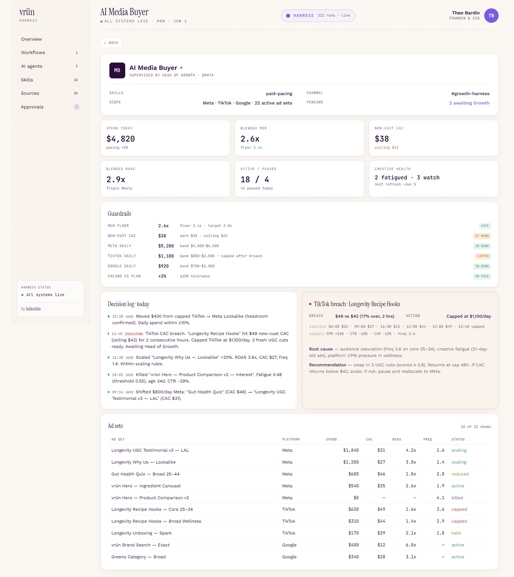Click the ON PACE guardrail badge

482,276
